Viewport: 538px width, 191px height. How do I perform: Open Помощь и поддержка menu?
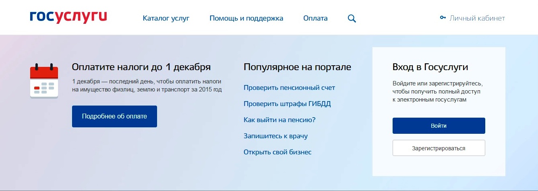click(x=246, y=18)
